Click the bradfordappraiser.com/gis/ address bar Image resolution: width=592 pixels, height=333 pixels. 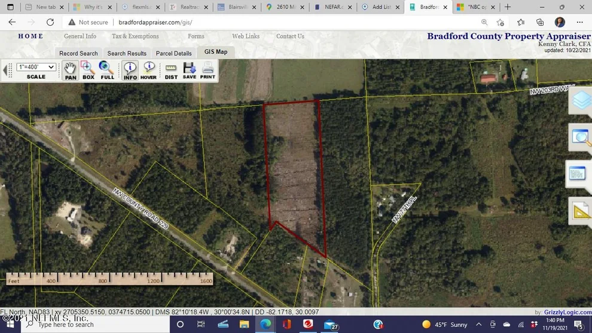[x=155, y=22]
